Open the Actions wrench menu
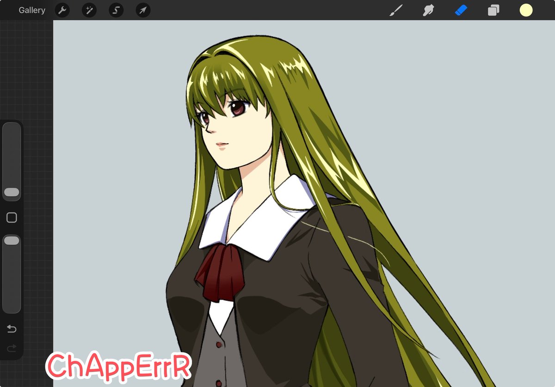 (x=62, y=10)
